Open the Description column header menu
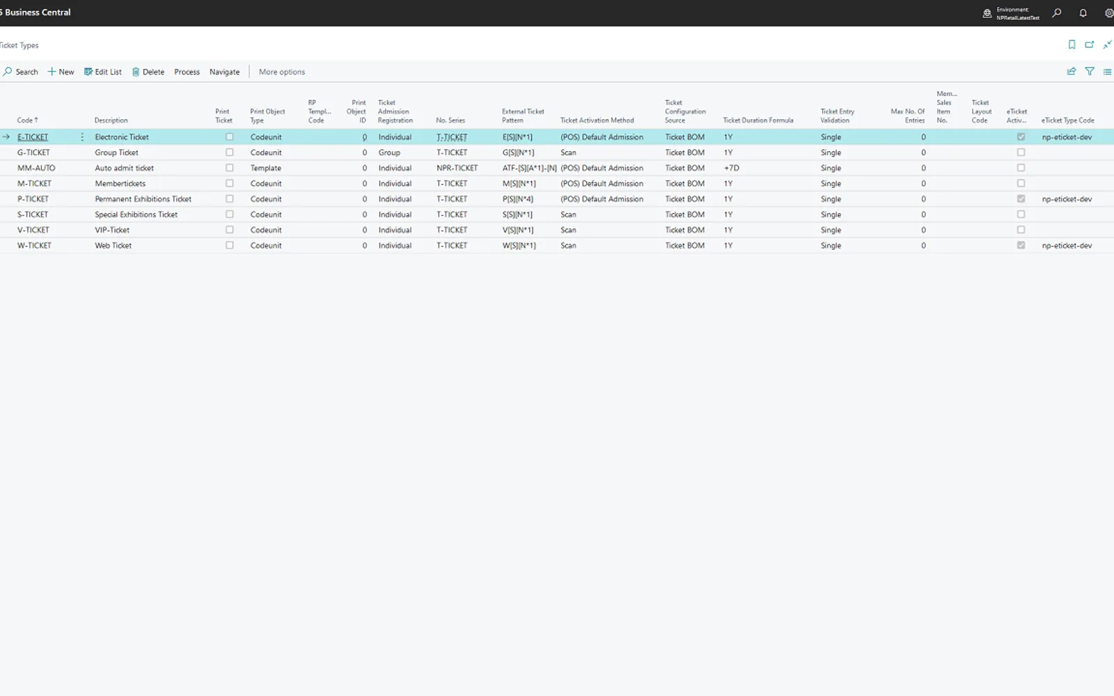Image resolution: width=1114 pixels, height=696 pixels. click(x=111, y=120)
